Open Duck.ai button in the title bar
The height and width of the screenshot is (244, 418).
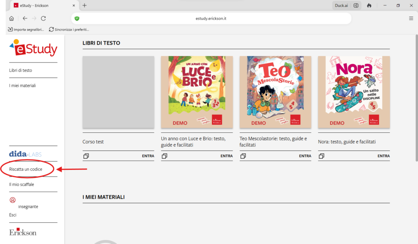341,5
